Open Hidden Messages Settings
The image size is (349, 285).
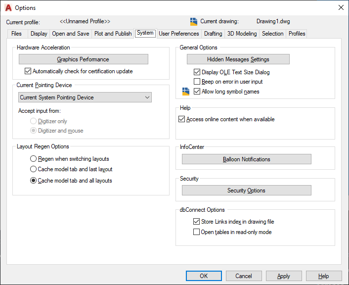(x=238, y=59)
